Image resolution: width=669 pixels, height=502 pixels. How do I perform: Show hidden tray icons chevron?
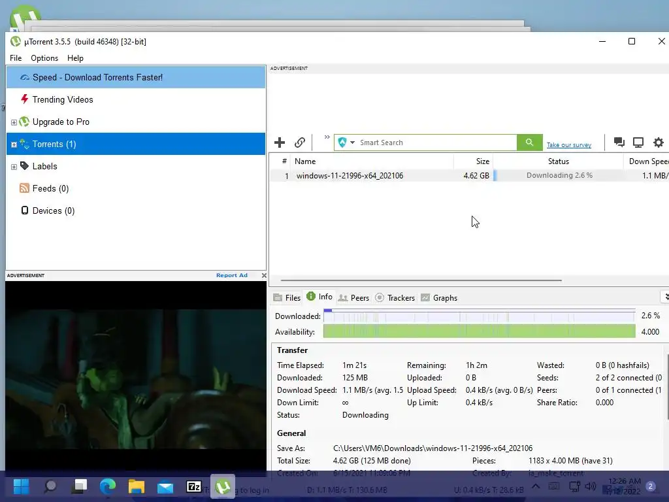tap(536, 486)
